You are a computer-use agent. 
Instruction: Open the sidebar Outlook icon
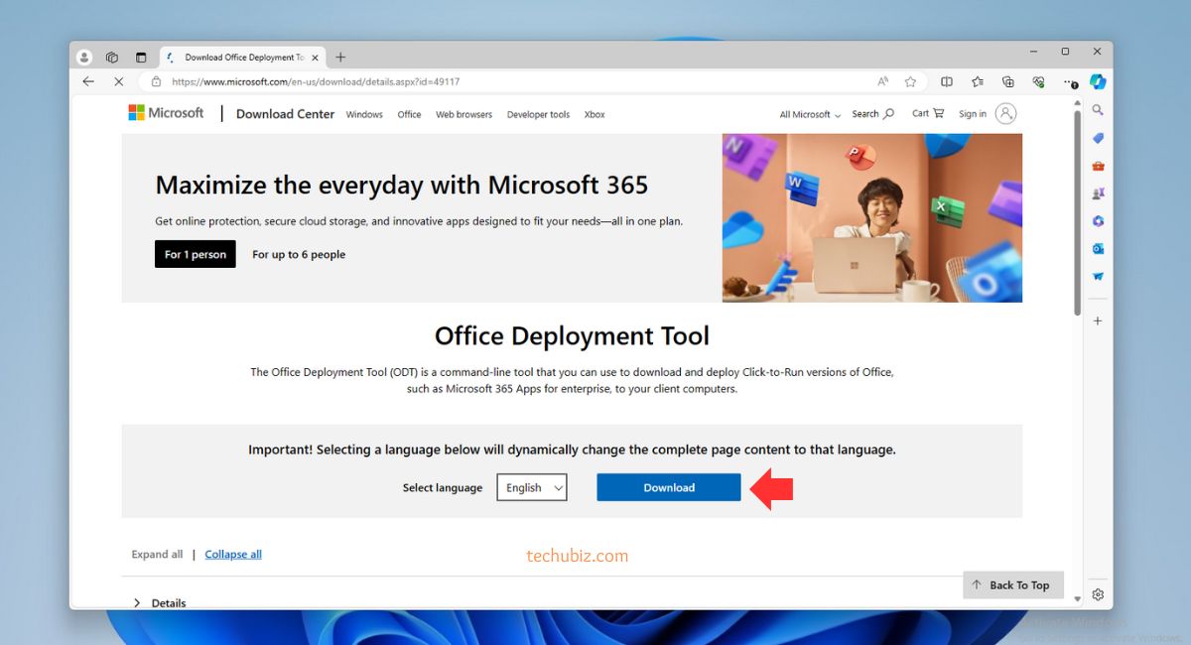point(1098,249)
